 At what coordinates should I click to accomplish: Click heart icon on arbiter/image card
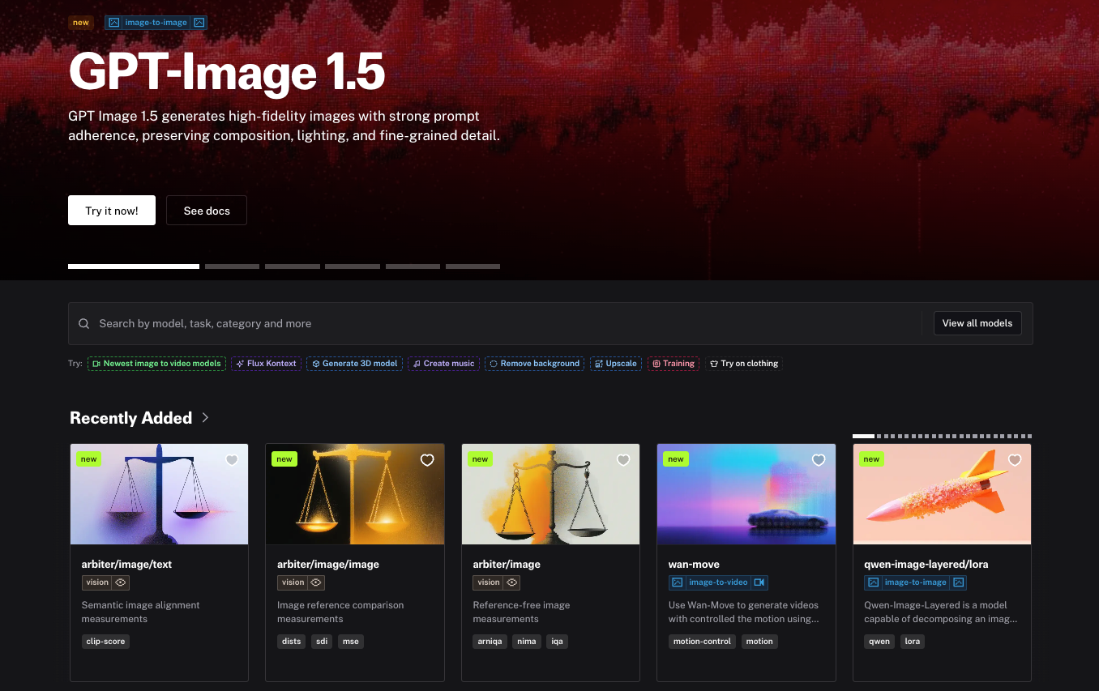[x=623, y=460]
